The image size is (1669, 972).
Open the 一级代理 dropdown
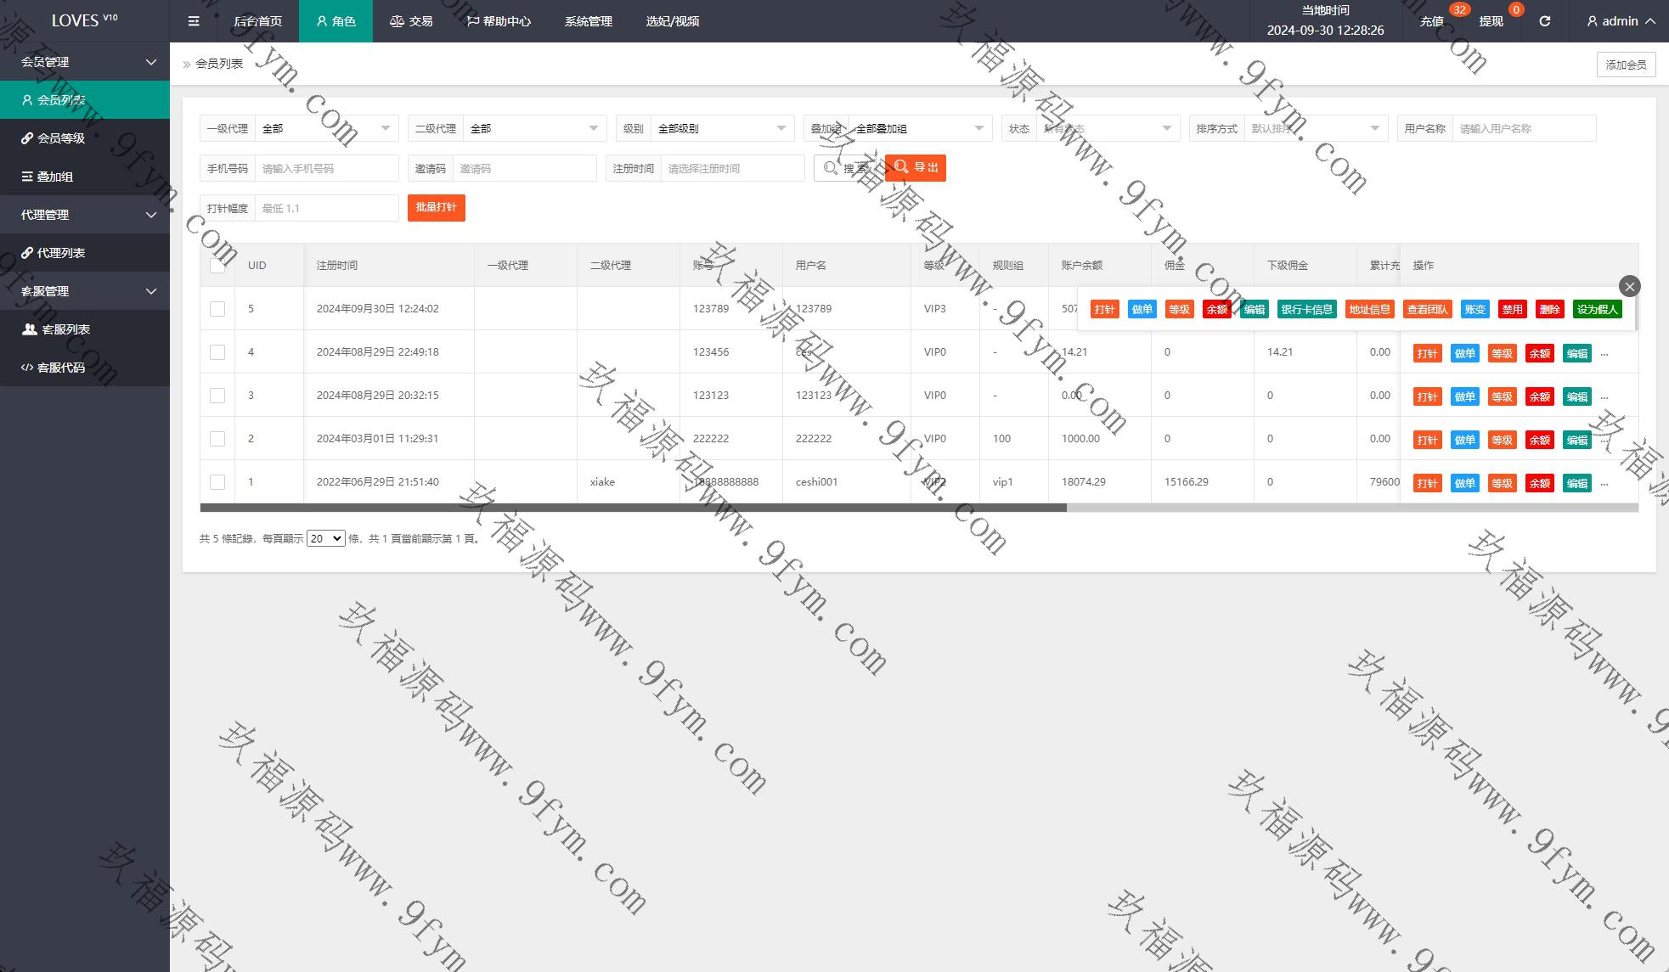(x=326, y=129)
